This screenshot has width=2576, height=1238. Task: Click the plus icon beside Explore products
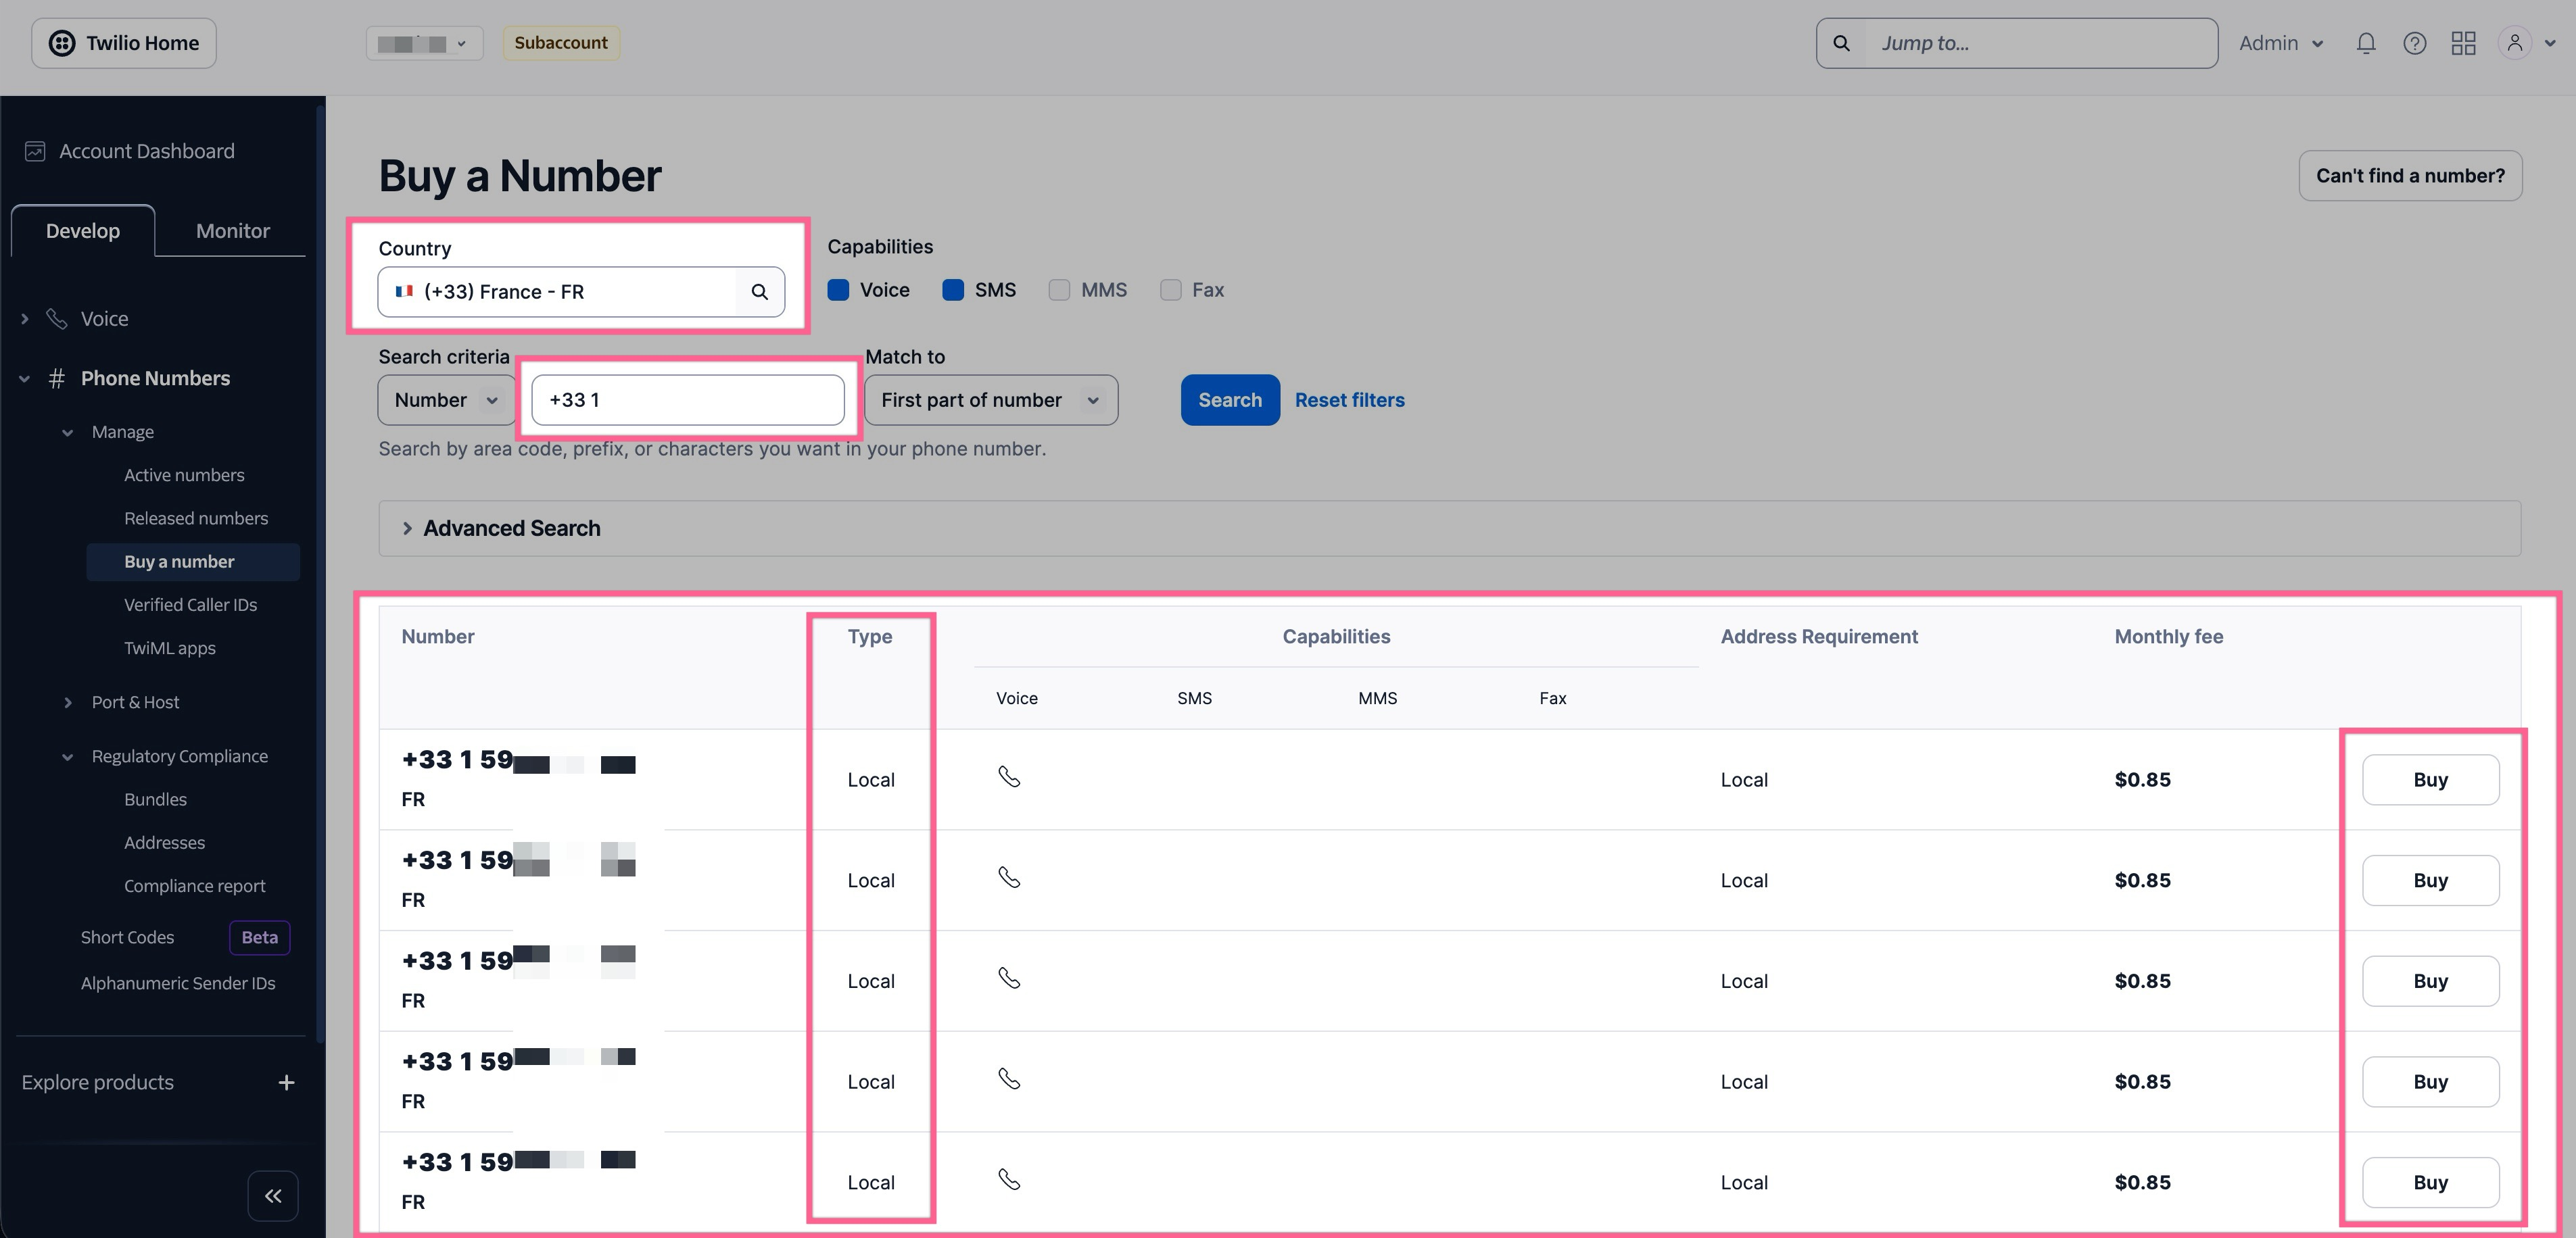[286, 1082]
